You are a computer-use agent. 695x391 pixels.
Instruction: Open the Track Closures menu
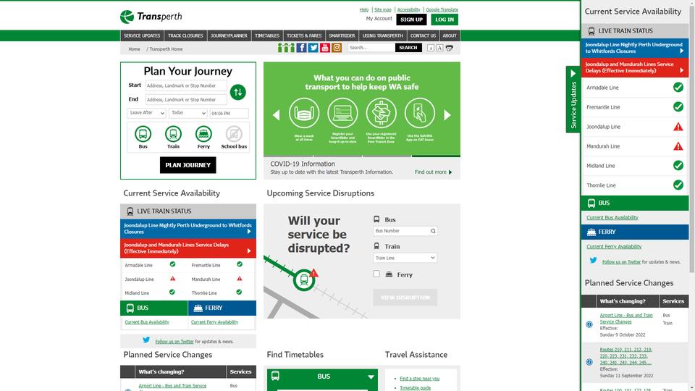pyautogui.click(x=185, y=36)
